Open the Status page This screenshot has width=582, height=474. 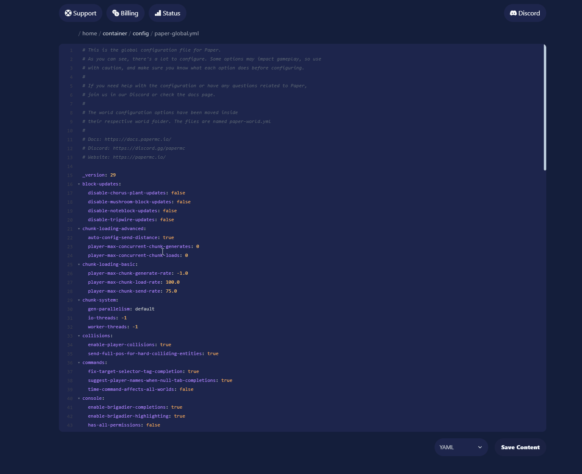click(171, 13)
